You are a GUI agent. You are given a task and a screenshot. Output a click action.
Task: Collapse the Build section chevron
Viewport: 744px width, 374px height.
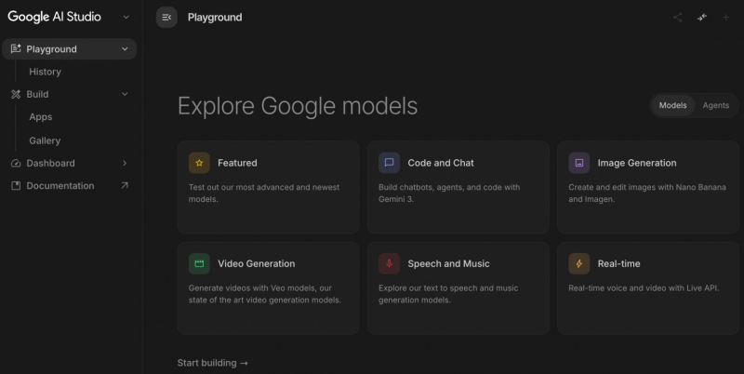click(x=125, y=94)
